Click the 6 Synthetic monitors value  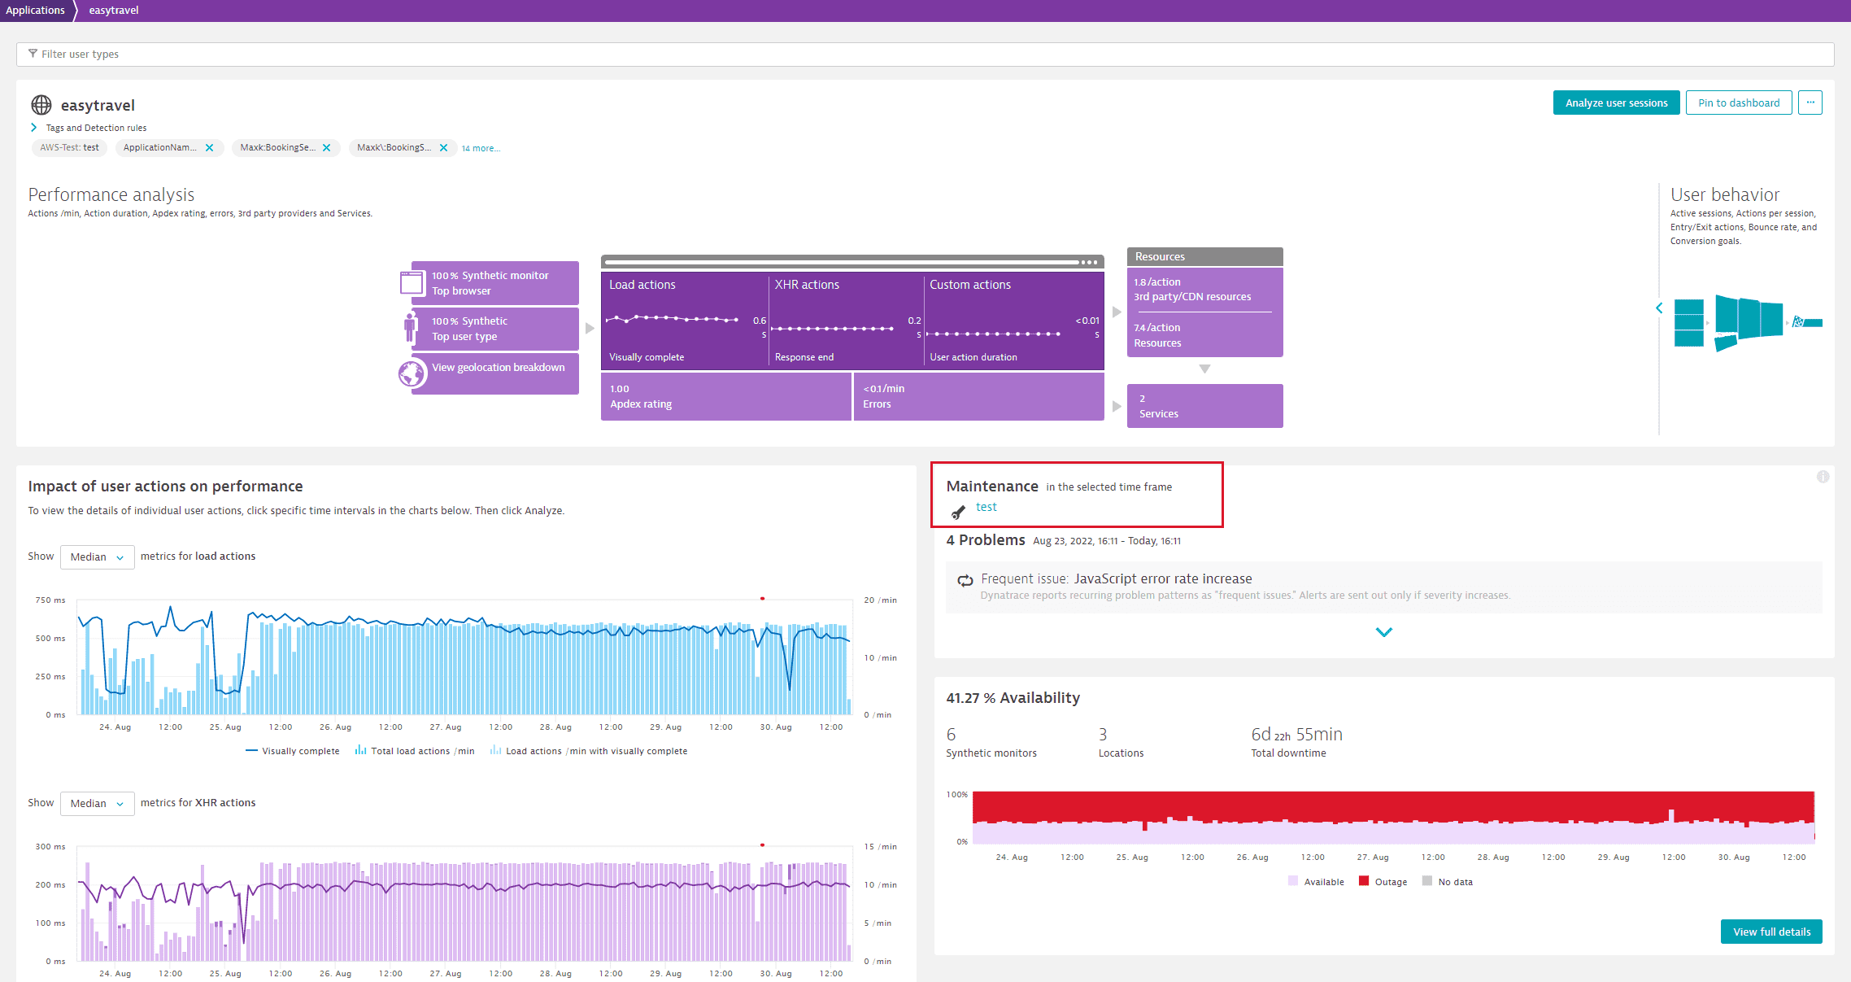coord(951,734)
